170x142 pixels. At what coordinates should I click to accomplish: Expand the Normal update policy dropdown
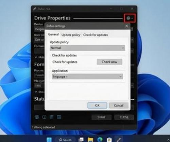click(87, 48)
